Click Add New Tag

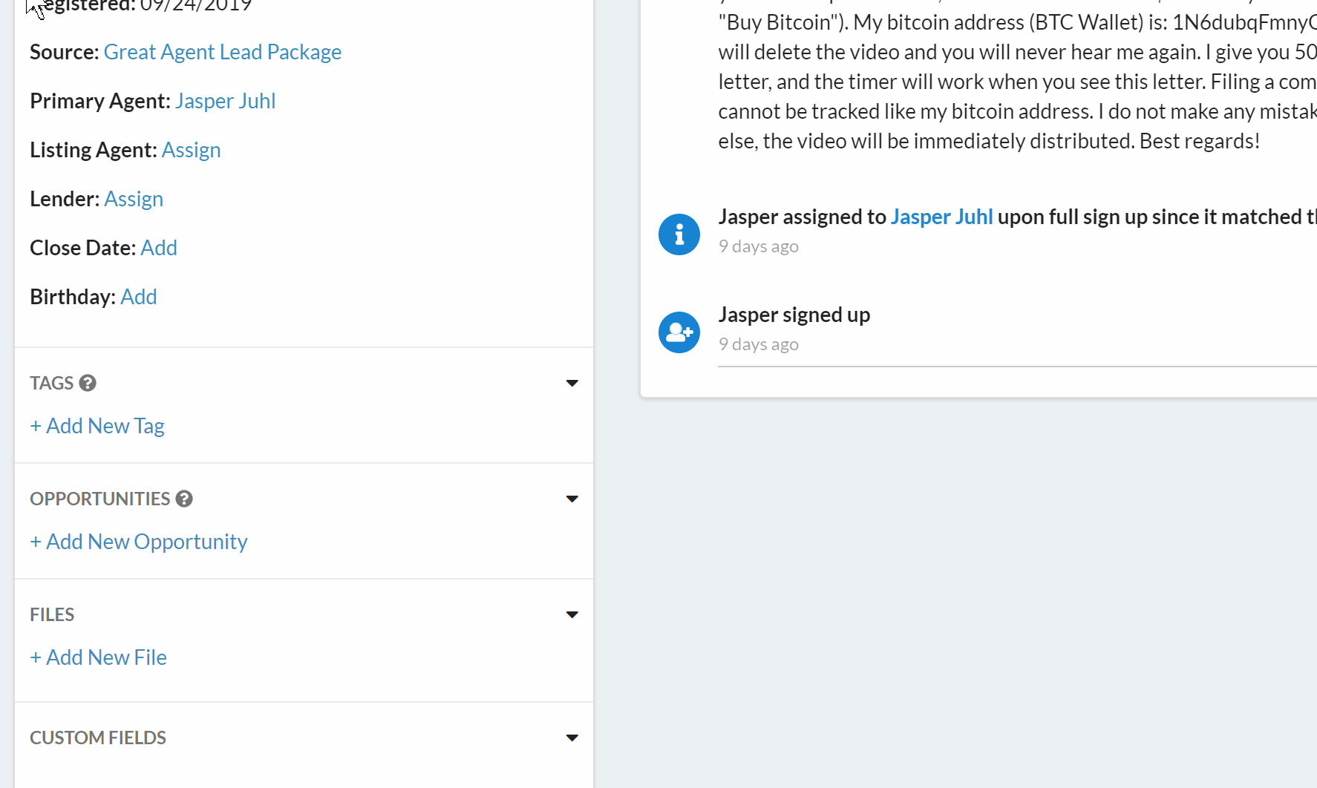point(97,426)
